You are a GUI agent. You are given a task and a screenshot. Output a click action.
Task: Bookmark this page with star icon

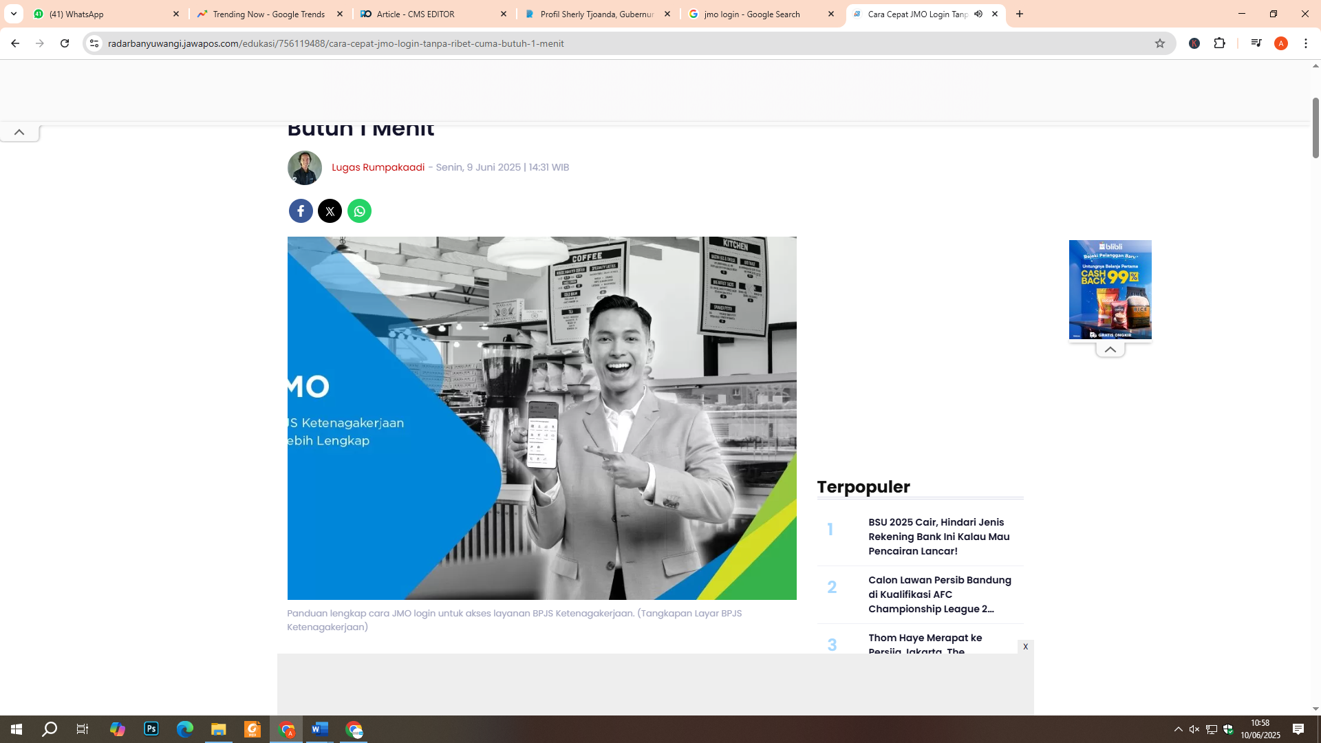click(x=1160, y=43)
